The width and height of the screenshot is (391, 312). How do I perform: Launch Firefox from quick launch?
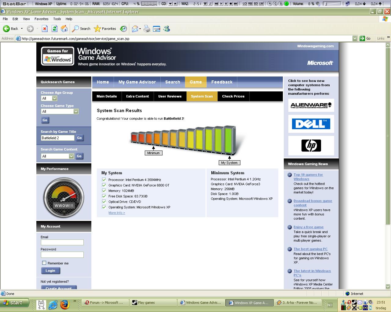pyautogui.click(x=65, y=304)
